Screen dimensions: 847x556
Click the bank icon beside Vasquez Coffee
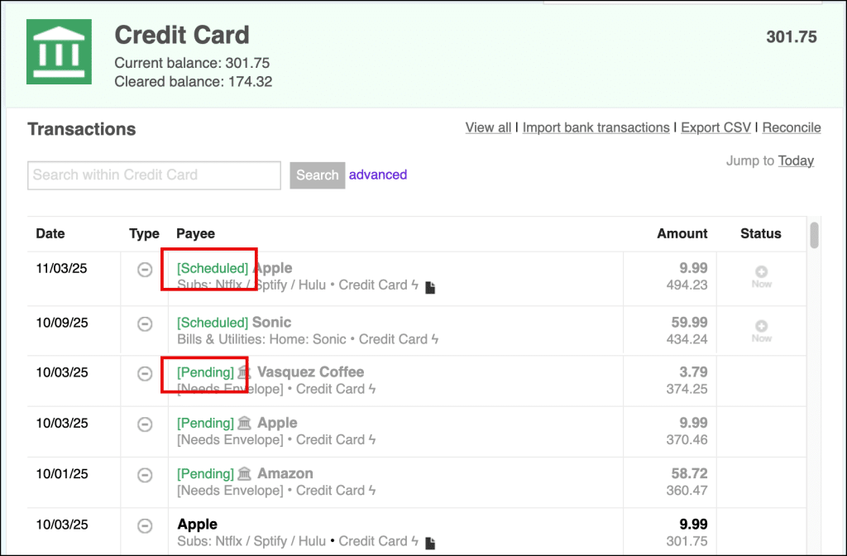point(244,372)
